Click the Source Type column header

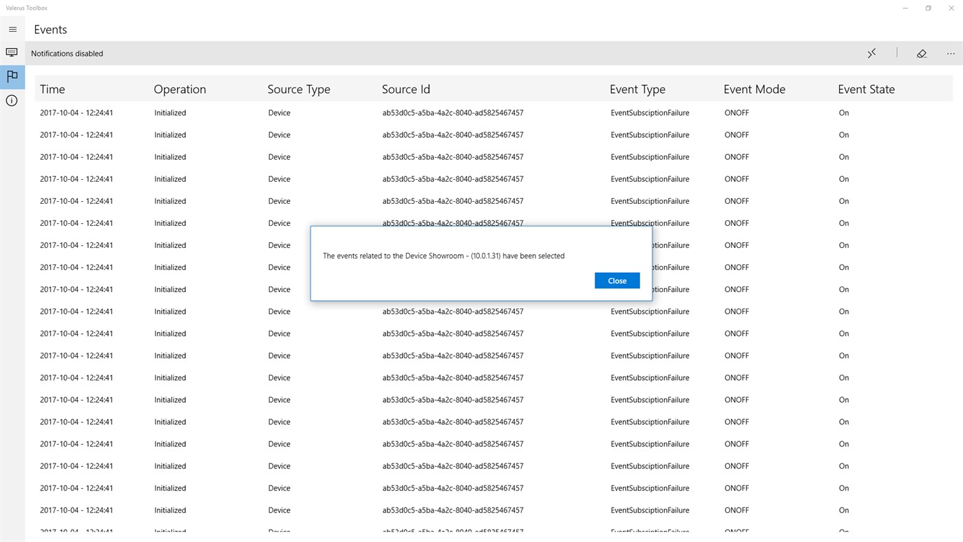click(299, 89)
